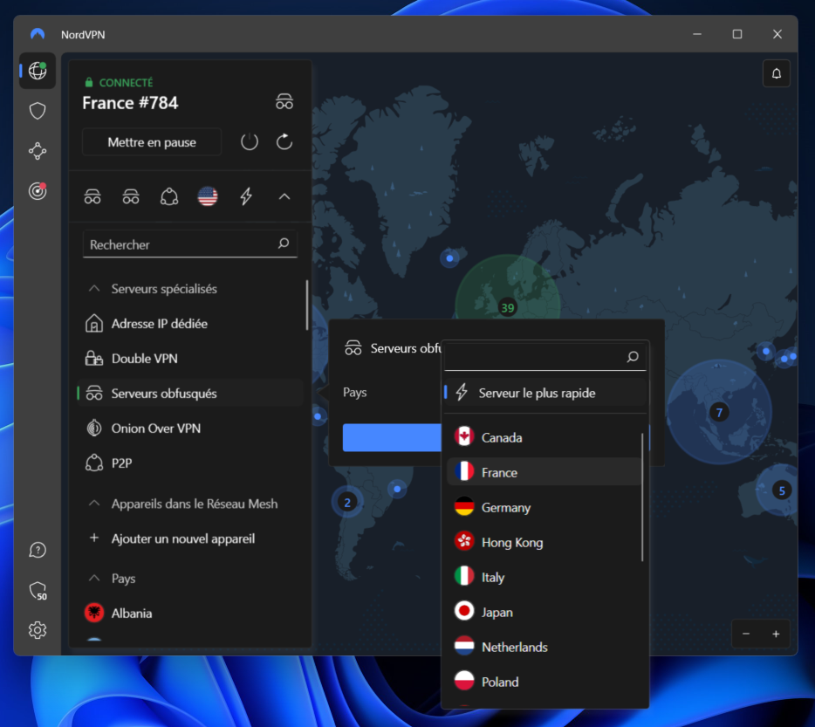
Task: Click the dropdown list scrollbar
Action: tap(643, 497)
